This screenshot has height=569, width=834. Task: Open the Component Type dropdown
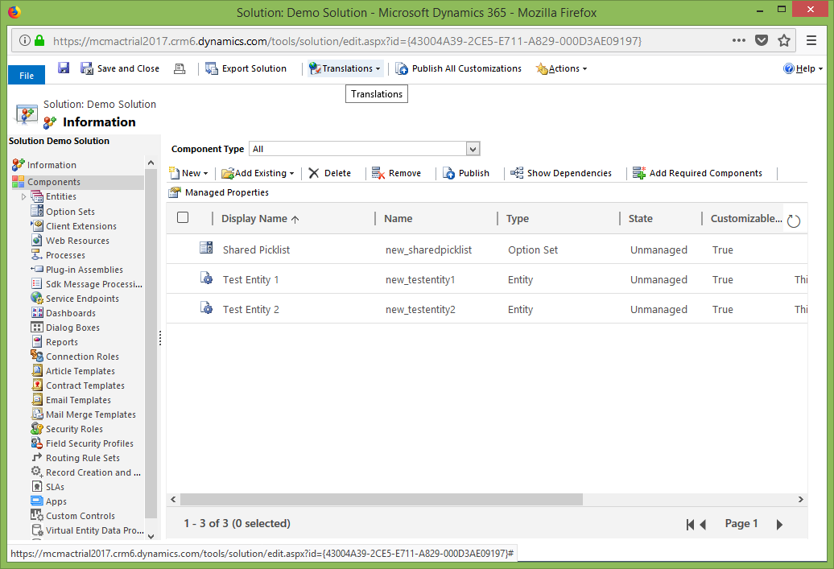click(x=473, y=149)
